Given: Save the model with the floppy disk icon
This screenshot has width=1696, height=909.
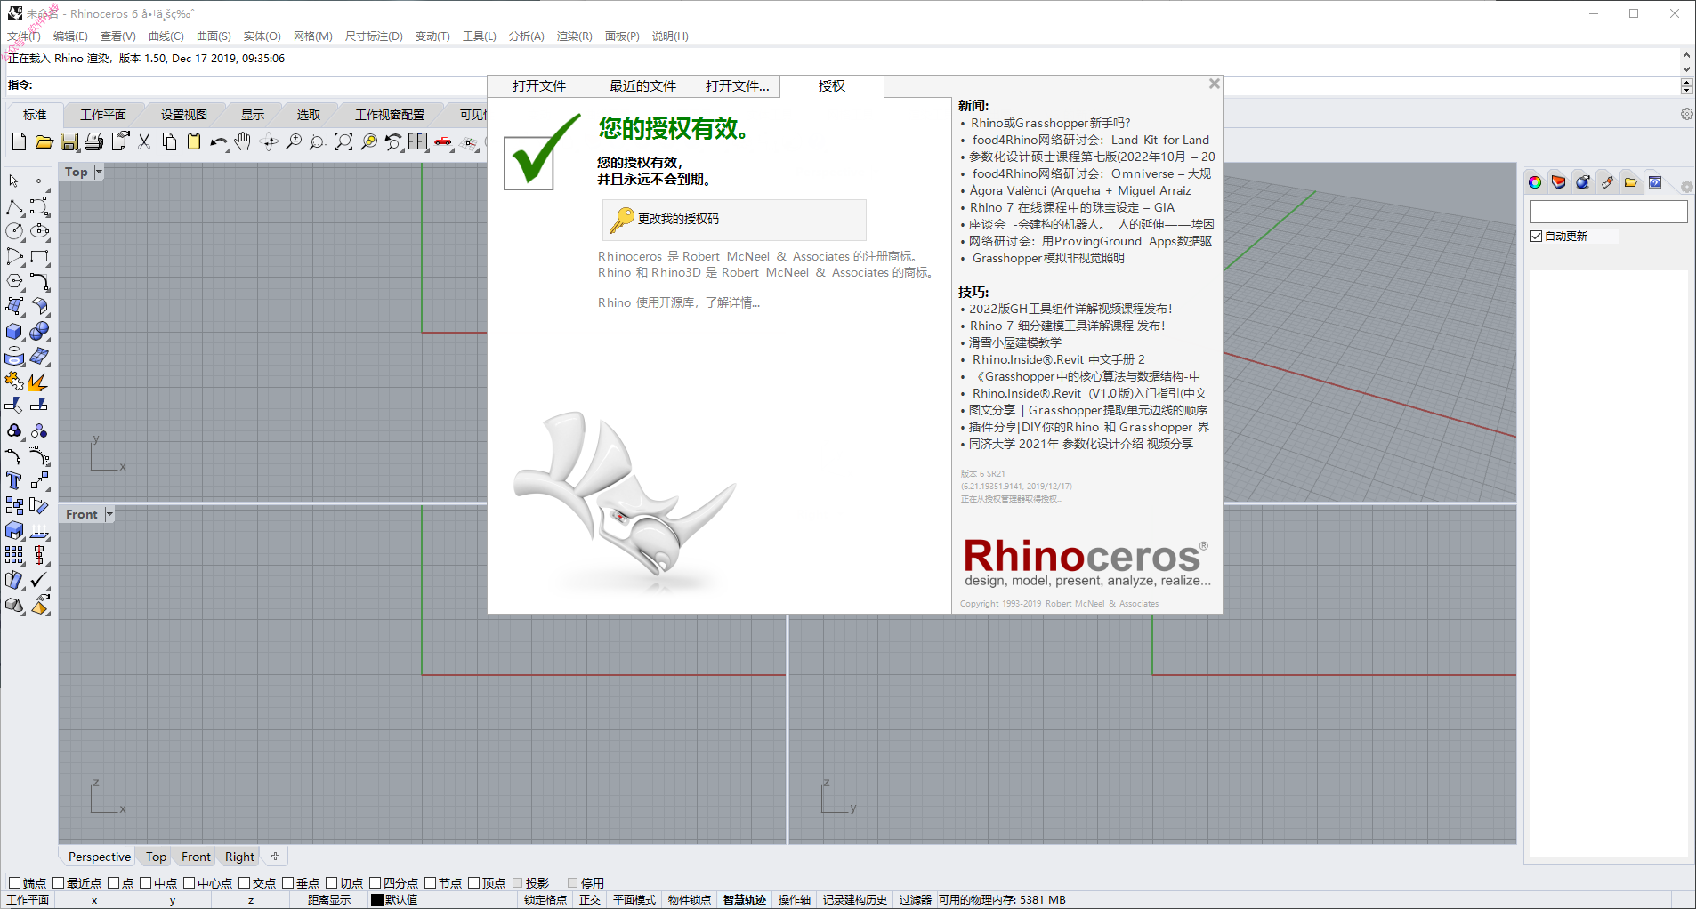Looking at the screenshot, I should (69, 141).
